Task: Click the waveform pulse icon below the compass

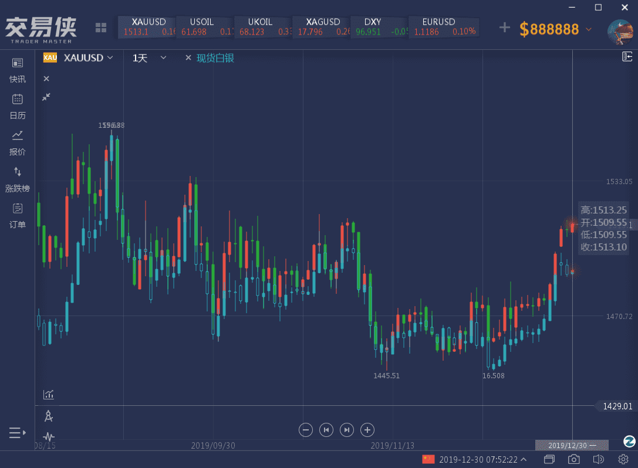Action: pos(49,436)
